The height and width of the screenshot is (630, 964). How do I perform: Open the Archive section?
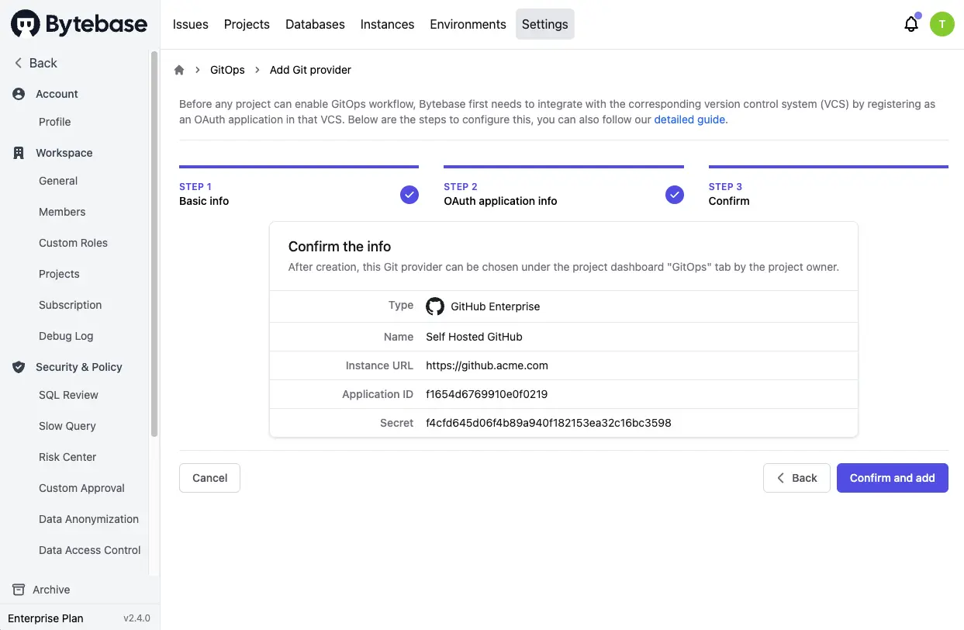(x=51, y=590)
